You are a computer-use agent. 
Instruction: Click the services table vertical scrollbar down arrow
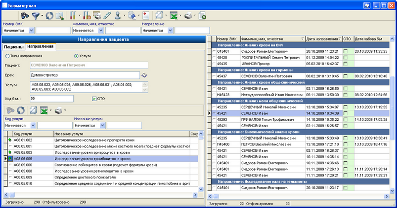pyautogui.click(x=201, y=189)
